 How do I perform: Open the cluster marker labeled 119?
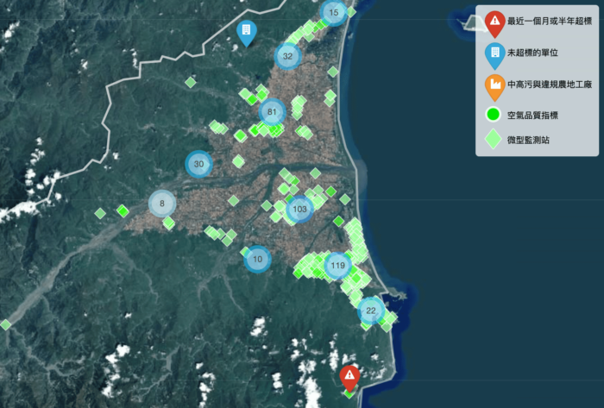click(338, 266)
